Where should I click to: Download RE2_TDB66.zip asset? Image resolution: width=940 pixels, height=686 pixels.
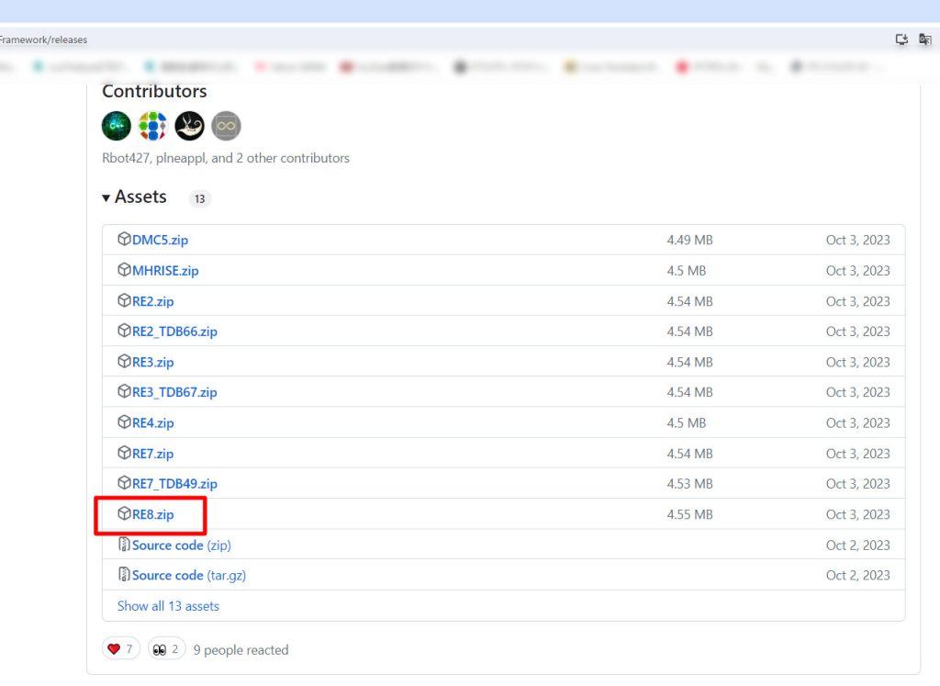tap(174, 332)
